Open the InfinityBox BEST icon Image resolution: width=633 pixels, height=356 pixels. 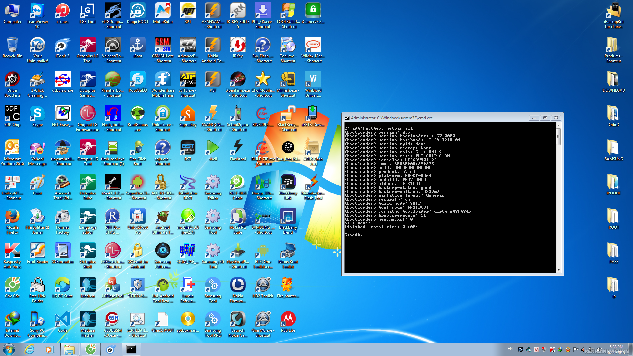pyautogui.click(x=188, y=187)
